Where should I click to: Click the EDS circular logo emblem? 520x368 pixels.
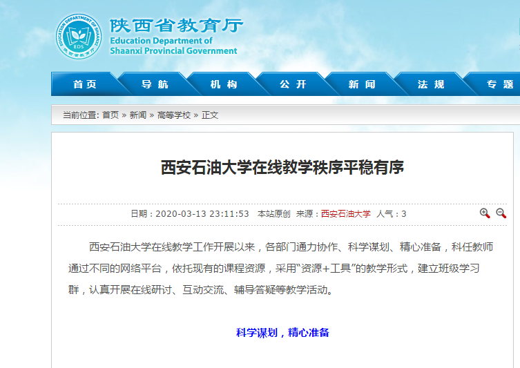(78, 37)
